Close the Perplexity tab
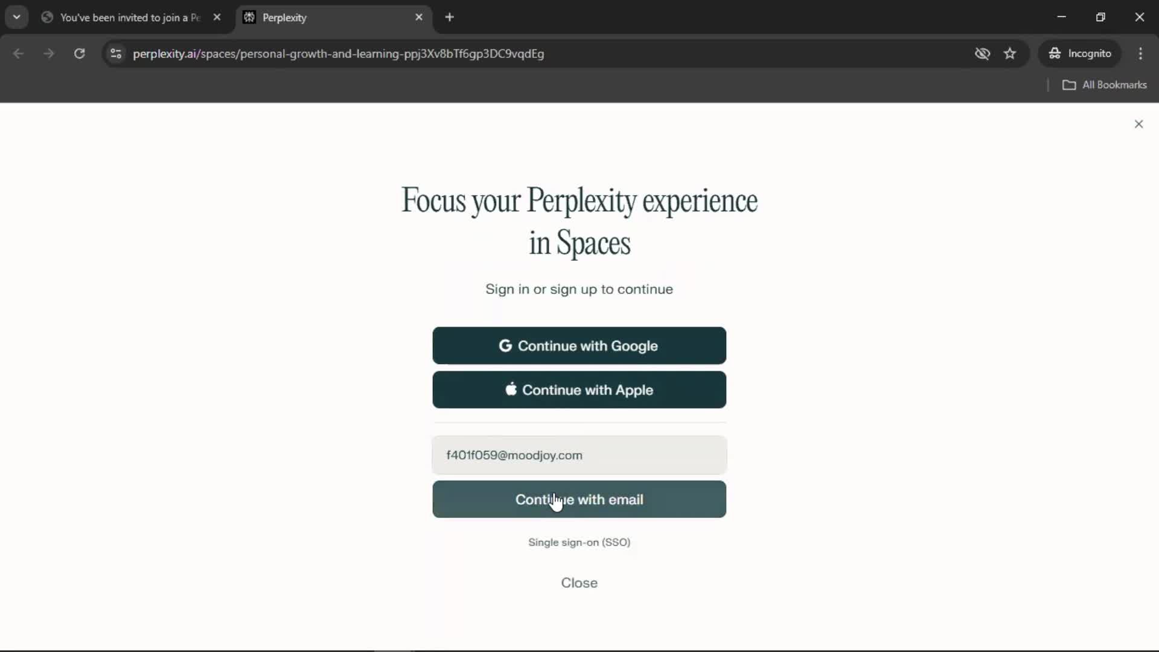Image resolution: width=1159 pixels, height=652 pixels. coord(419,18)
